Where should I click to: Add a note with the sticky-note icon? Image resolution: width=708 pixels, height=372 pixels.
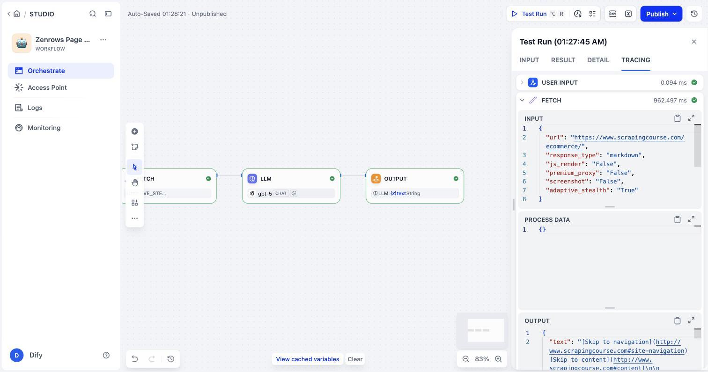pyautogui.click(x=135, y=147)
